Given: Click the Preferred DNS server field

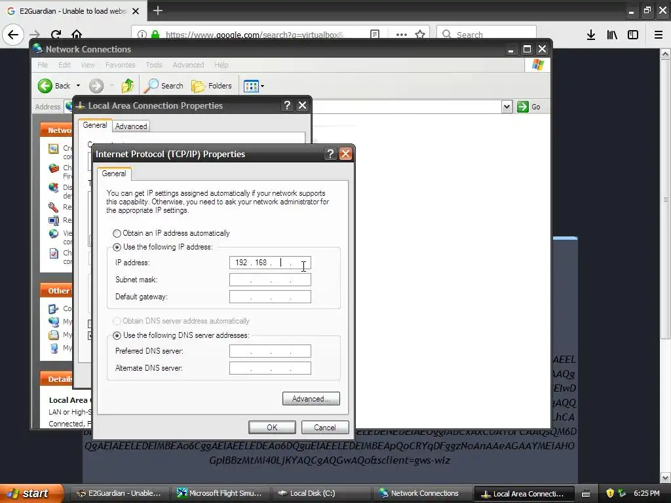Looking at the screenshot, I should [x=270, y=351].
